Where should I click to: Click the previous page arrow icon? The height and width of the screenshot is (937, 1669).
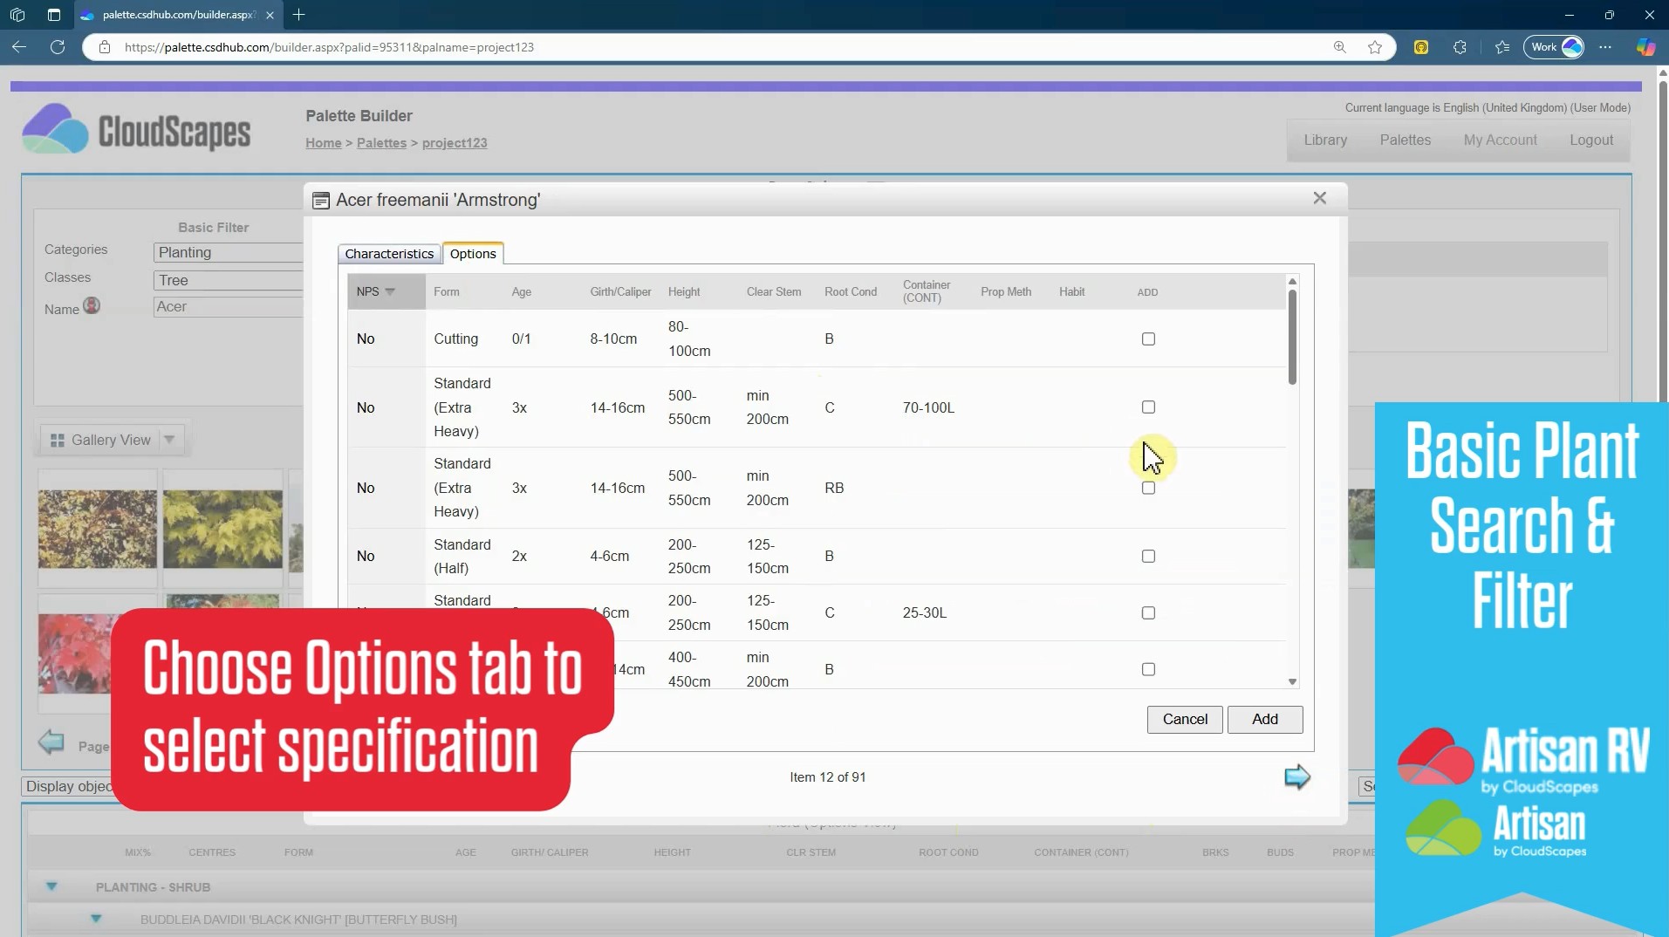point(51,742)
